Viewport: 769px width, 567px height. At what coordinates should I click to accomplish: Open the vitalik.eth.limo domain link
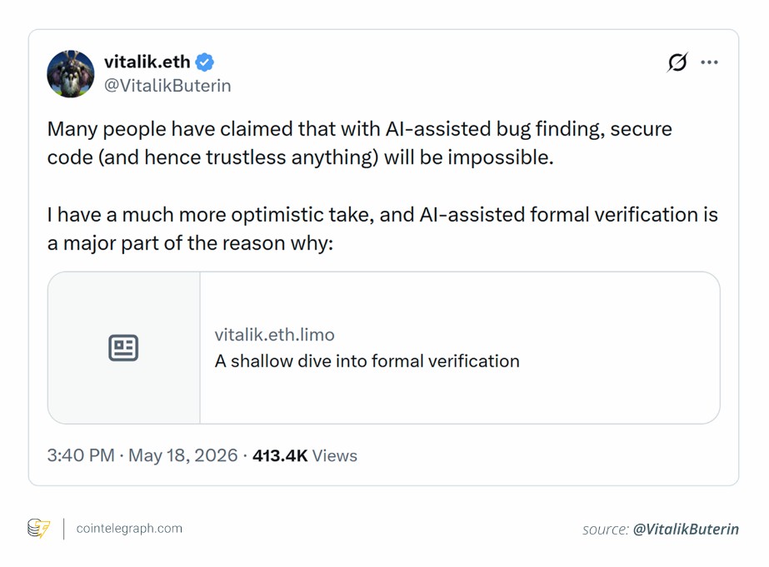tap(274, 335)
